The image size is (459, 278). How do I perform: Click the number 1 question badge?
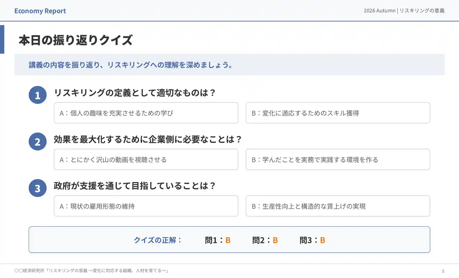pos(38,95)
